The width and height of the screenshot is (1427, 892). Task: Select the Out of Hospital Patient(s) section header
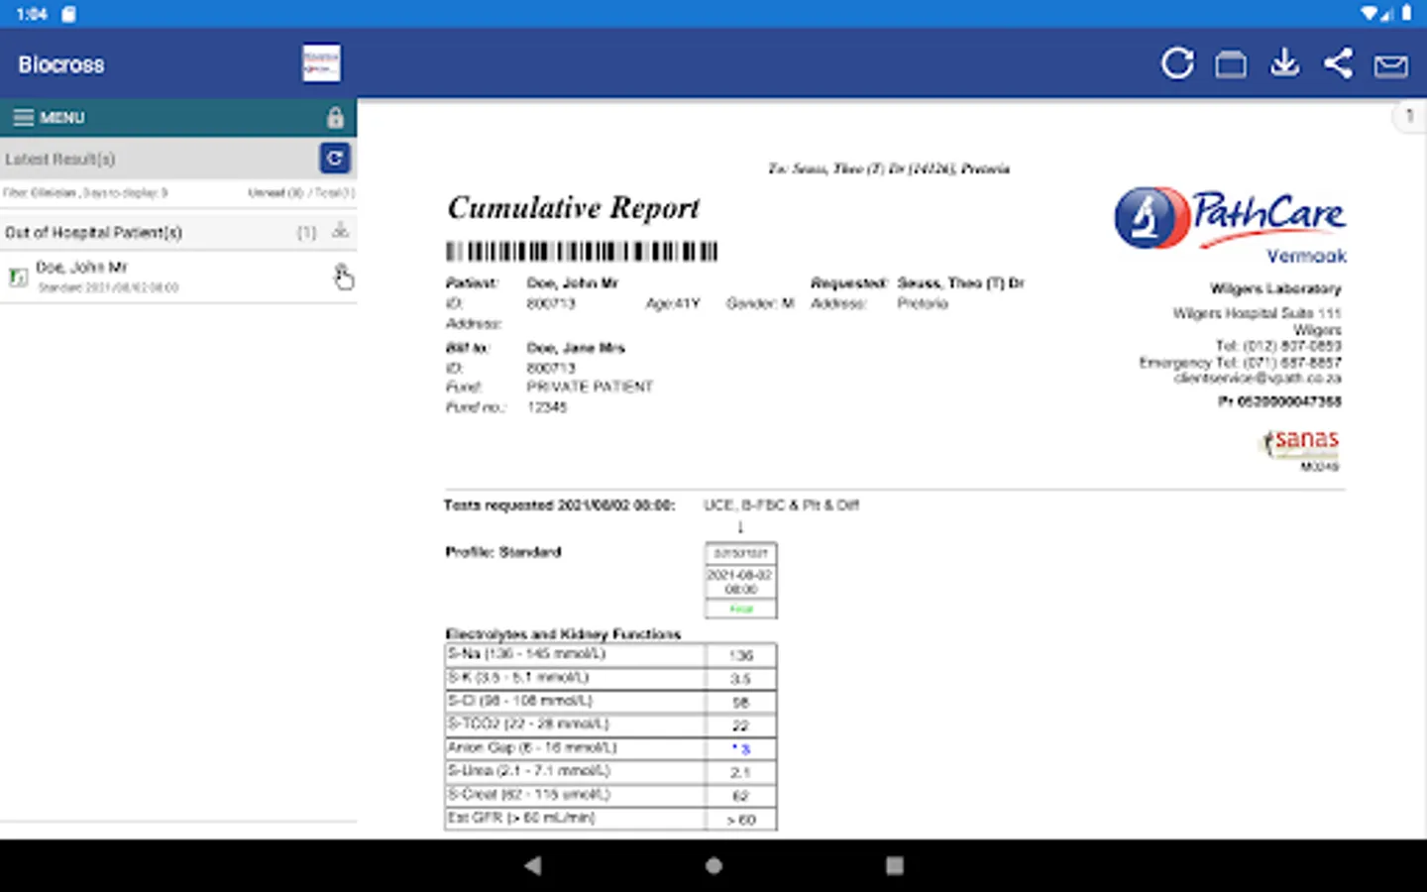(x=178, y=232)
